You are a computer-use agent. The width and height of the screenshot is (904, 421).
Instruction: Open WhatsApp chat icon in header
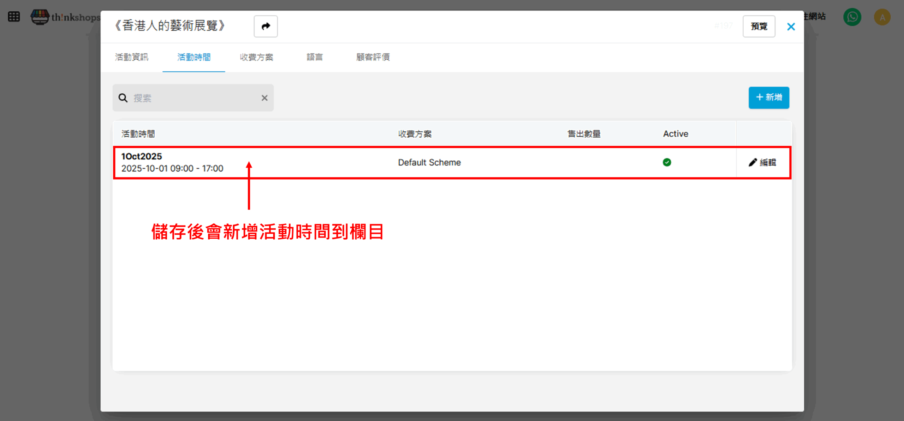tap(852, 17)
